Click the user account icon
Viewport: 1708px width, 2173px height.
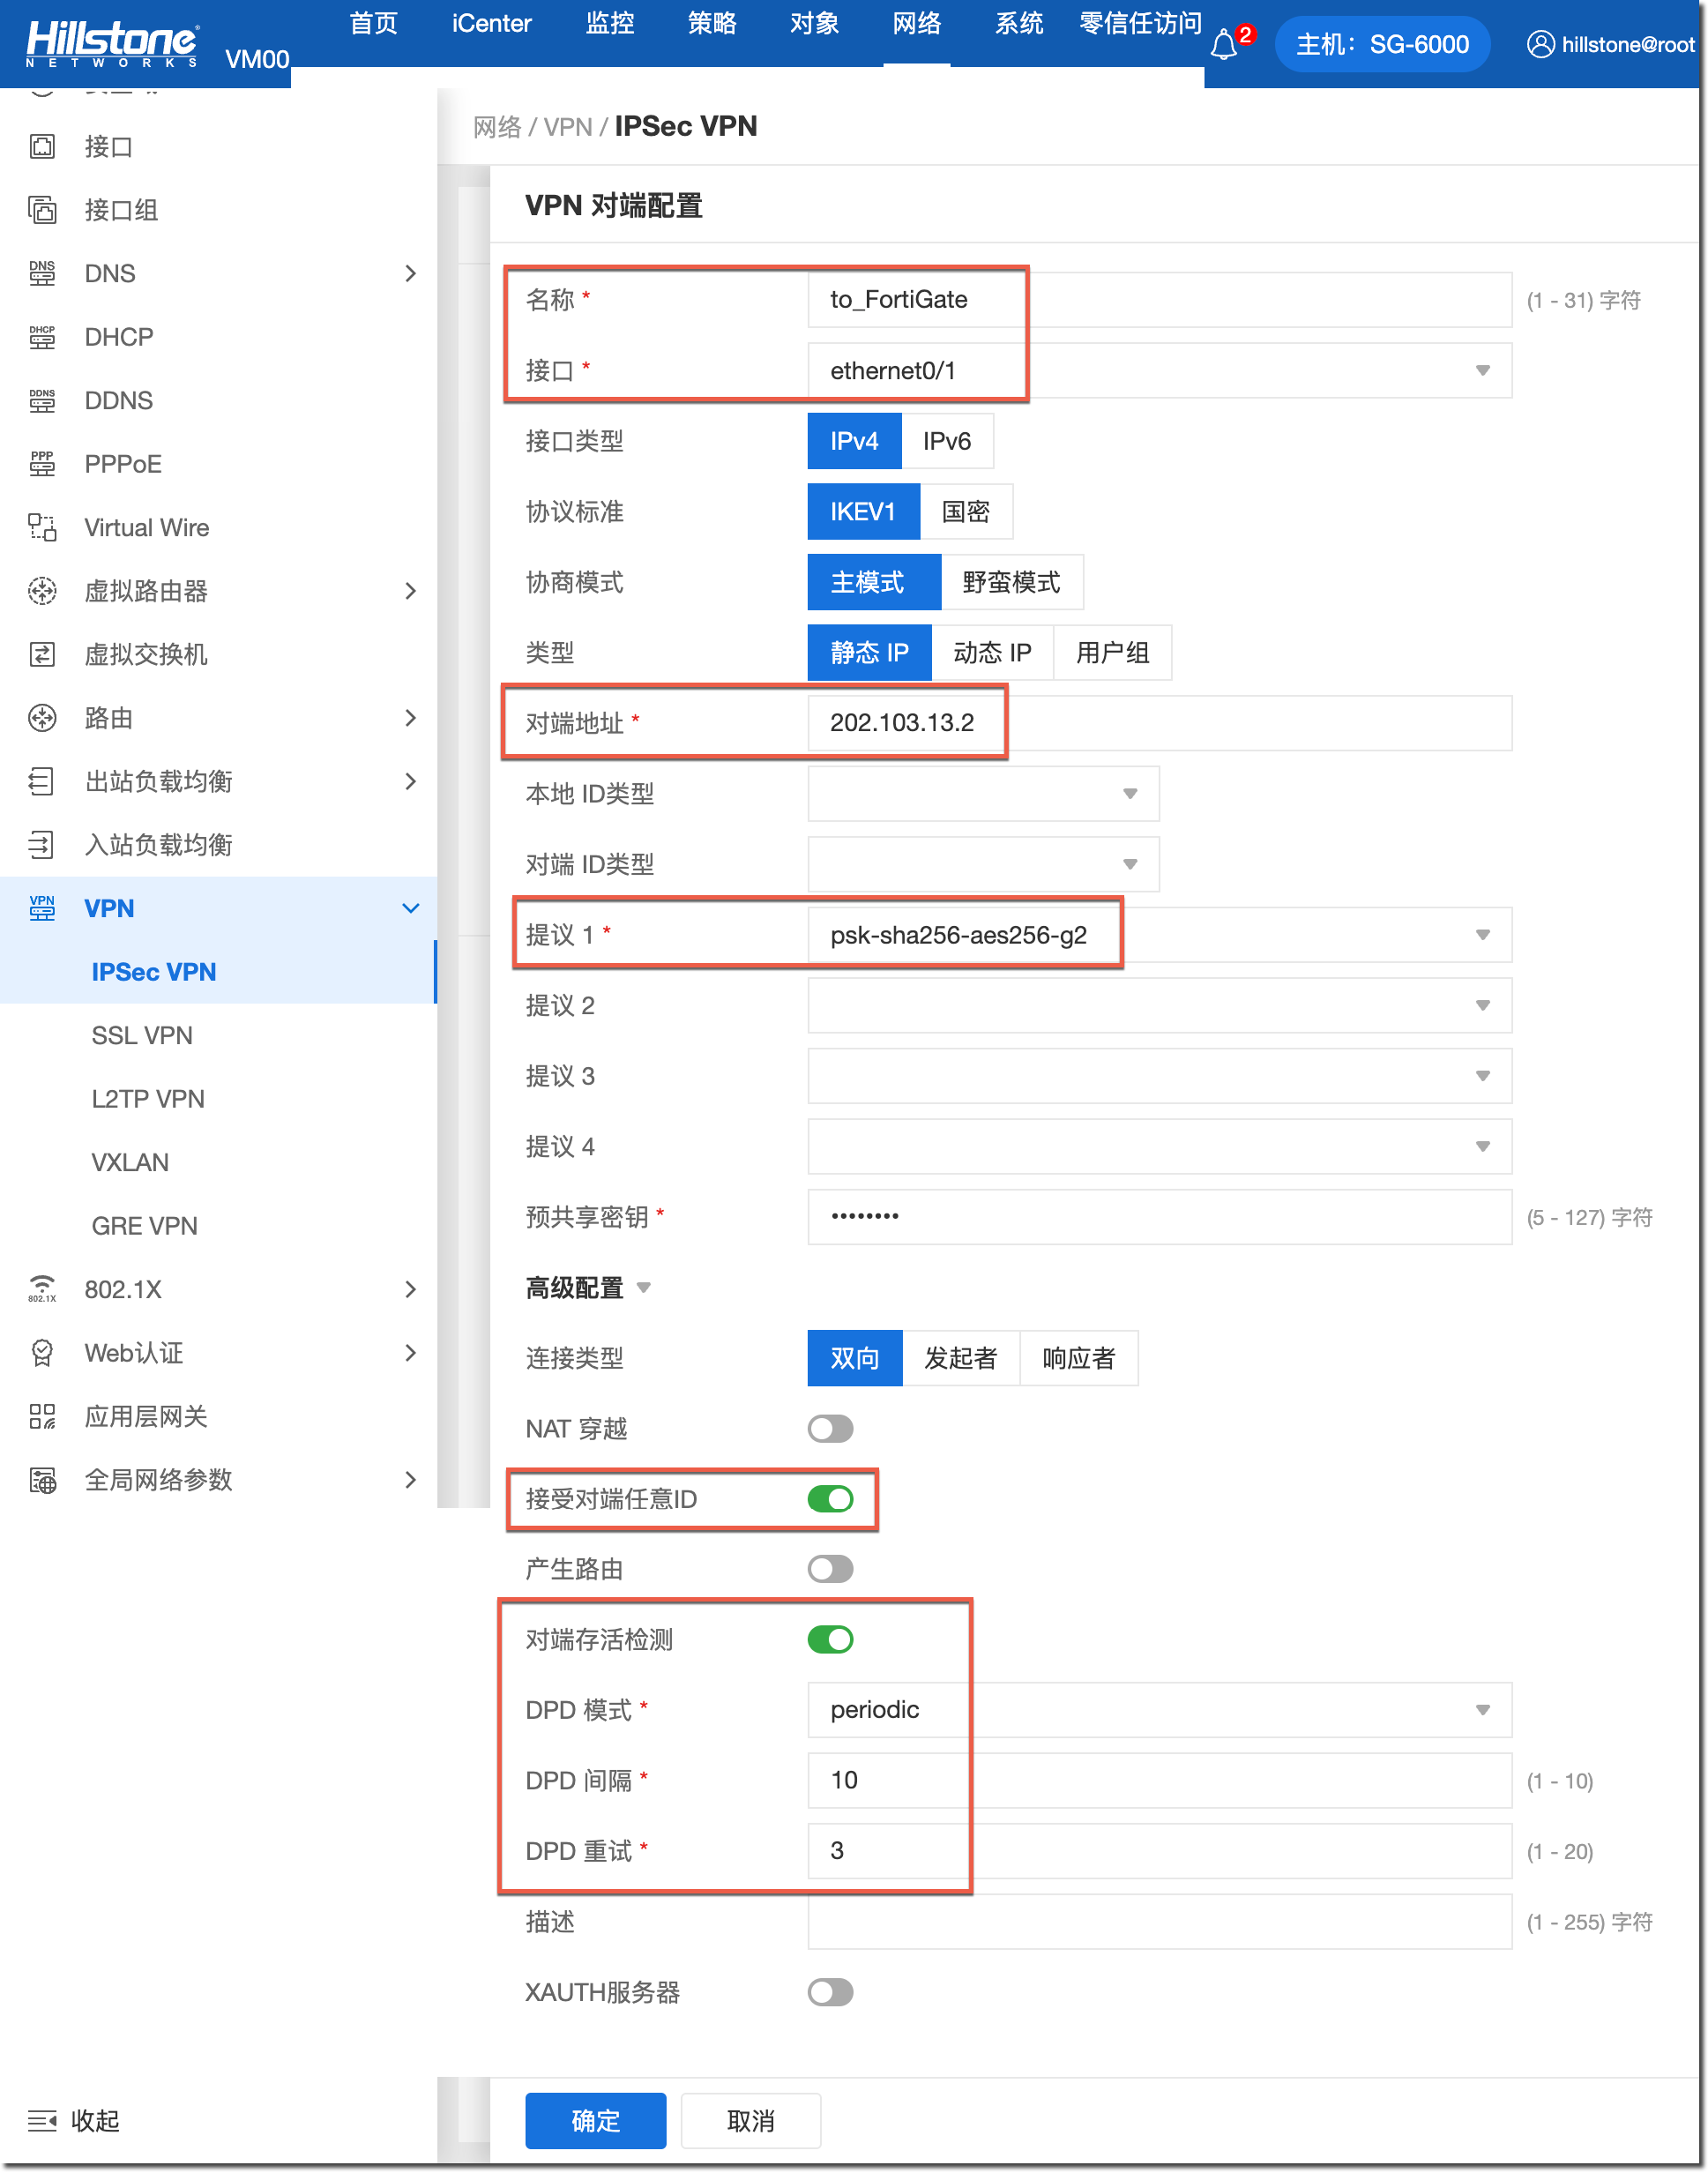pos(1540,45)
